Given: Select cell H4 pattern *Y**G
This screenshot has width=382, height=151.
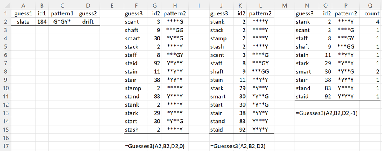Looking at the screenshot, I should pos(175,38).
